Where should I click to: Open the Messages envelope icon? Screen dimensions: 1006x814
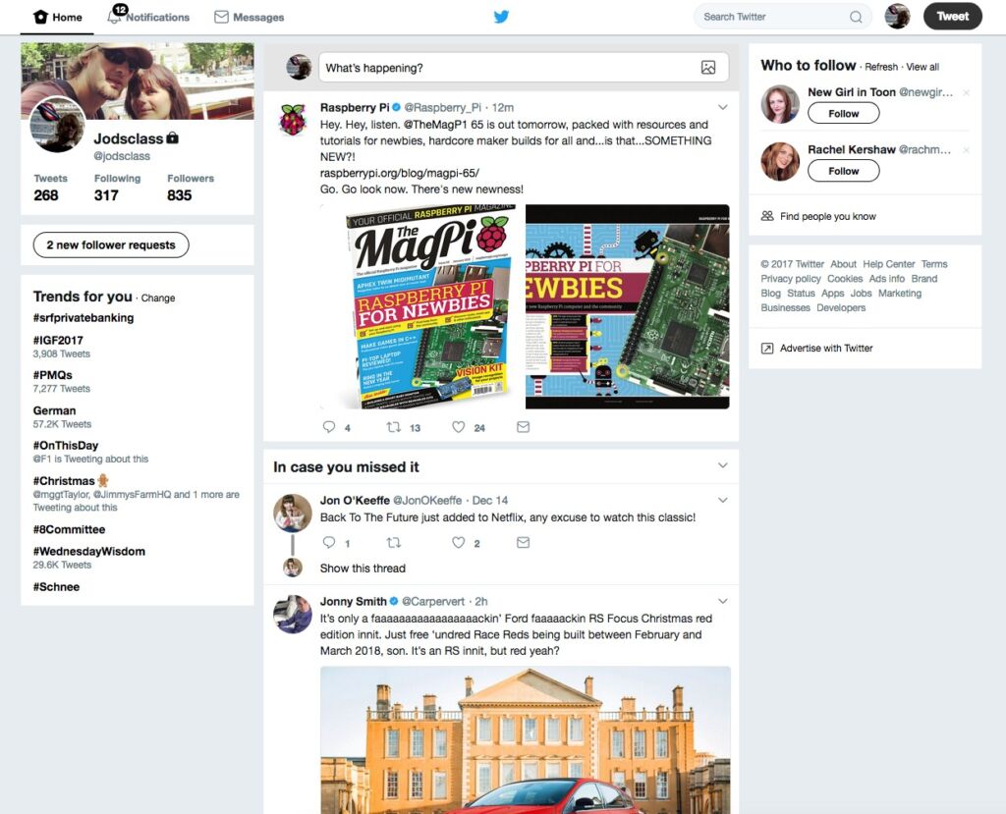221,18
